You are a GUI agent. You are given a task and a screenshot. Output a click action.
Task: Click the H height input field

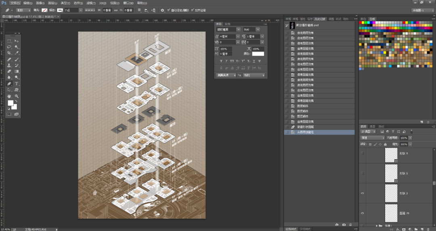[128, 10]
